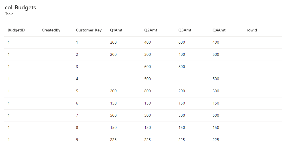The height and width of the screenshot is (149, 282).
Task: Click the BudgetID column header
Action: [x=16, y=30]
